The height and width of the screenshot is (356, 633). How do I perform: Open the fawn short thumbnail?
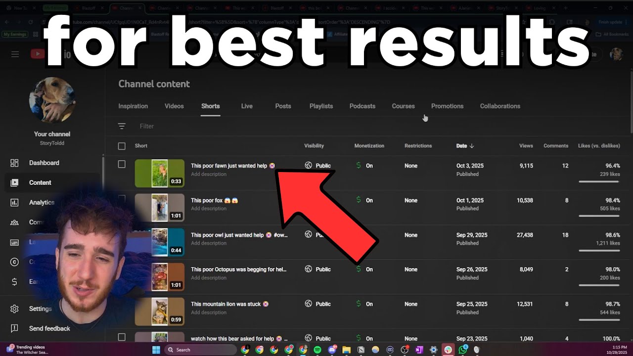[160, 173]
